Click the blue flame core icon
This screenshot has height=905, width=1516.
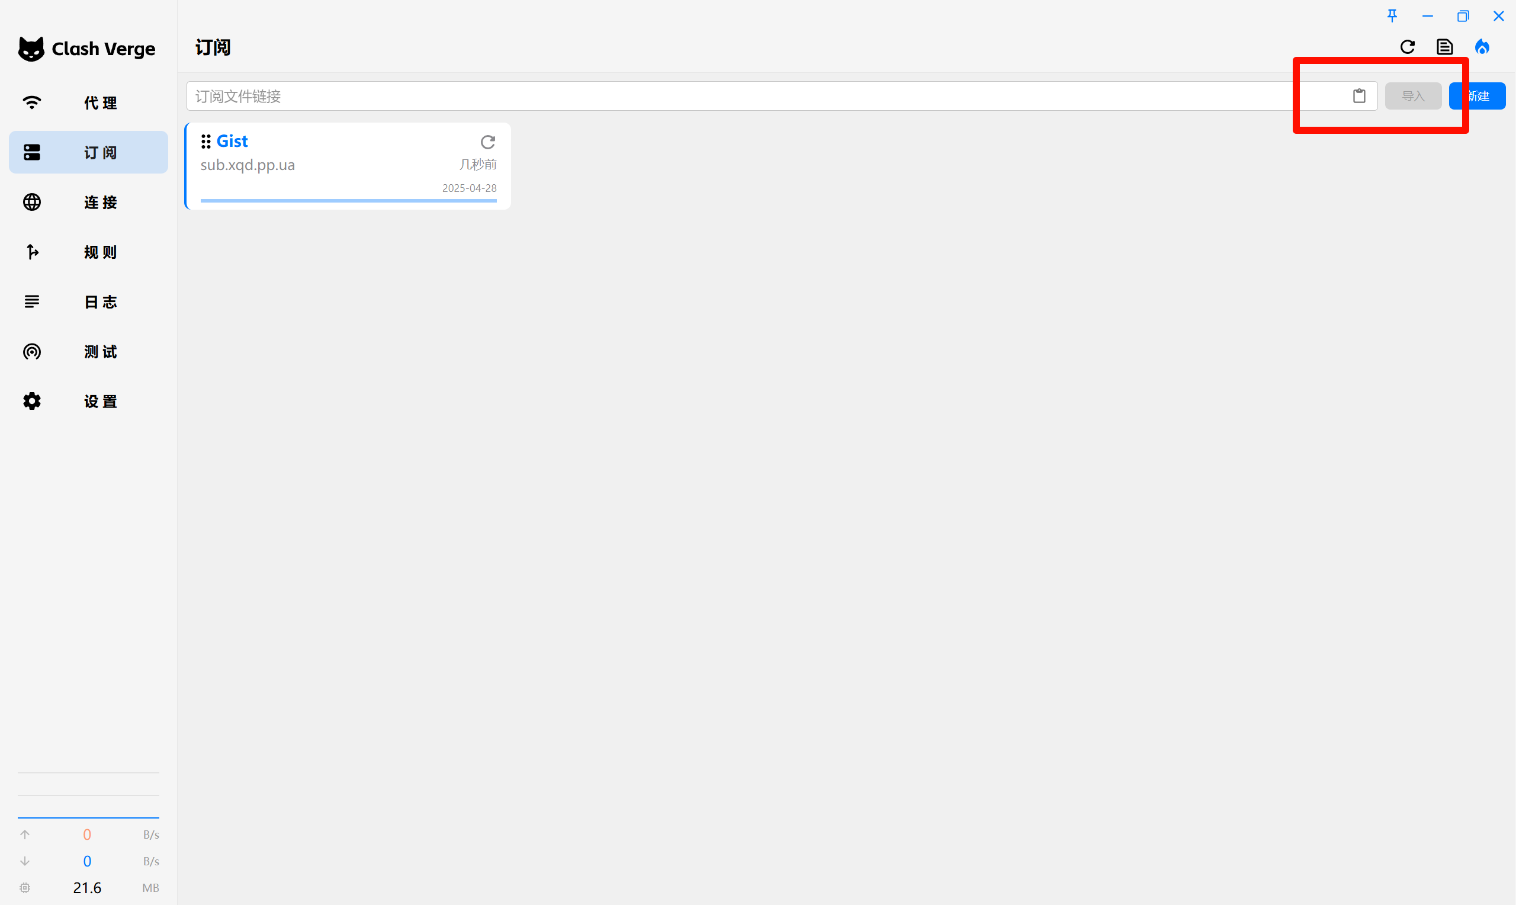click(x=1482, y=47)
